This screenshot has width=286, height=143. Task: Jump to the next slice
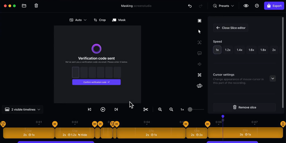point(116,110)
